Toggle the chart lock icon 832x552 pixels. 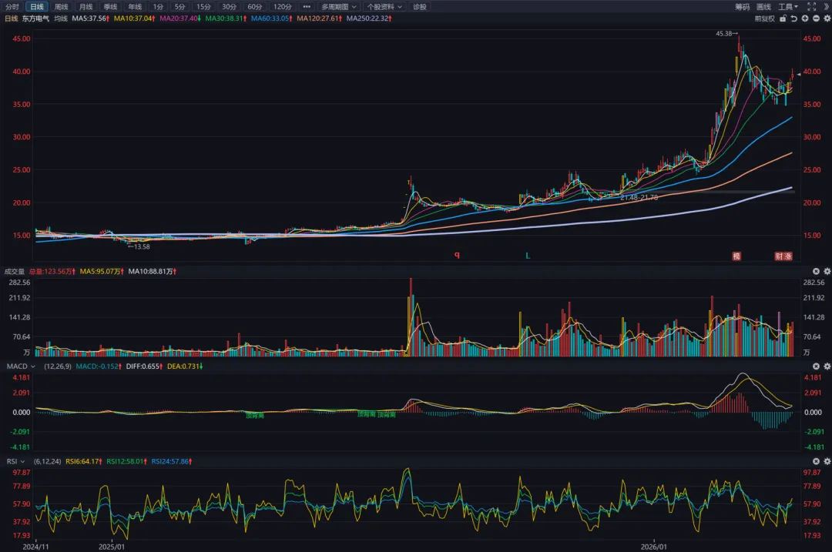(783, 18)
